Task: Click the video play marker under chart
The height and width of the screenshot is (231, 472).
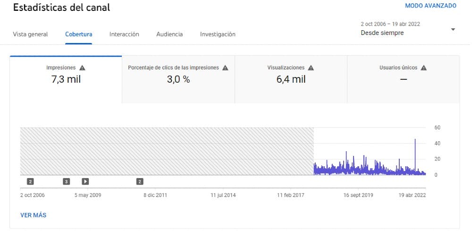Action: point(85,181)
